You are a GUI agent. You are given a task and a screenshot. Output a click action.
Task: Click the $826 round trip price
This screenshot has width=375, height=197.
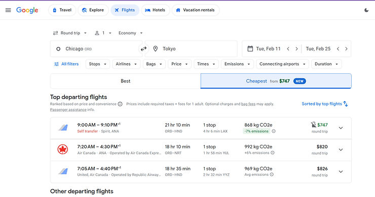[322, 169]
